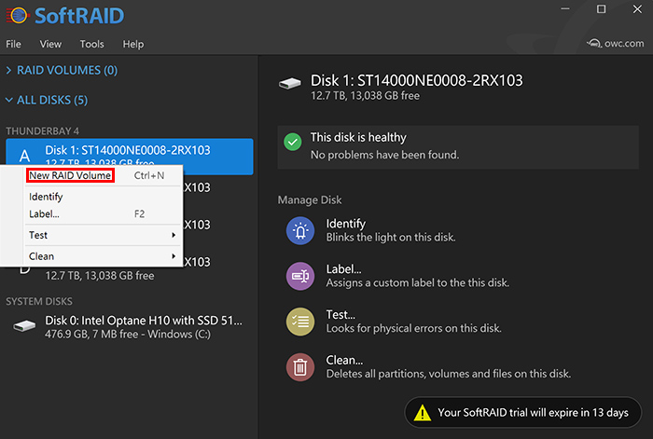The height and width of the screenshot is (439, 653).
Task: Select Disk 0: Intel Optane H10 row
Action: click(x=129, y=326)
